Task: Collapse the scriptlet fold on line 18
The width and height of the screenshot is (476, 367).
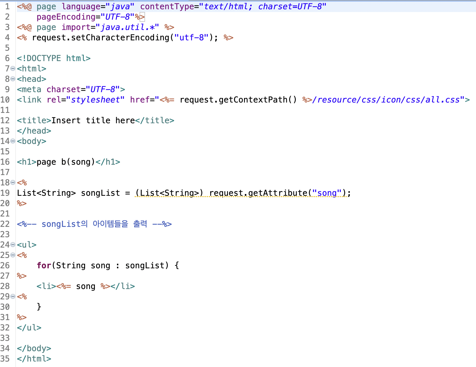Action: (x=13, y=182)
